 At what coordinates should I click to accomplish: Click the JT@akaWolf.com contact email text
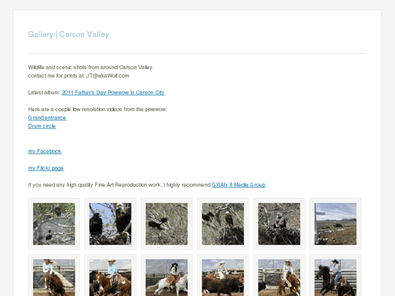pyautogui.click(x=108, y=76)
